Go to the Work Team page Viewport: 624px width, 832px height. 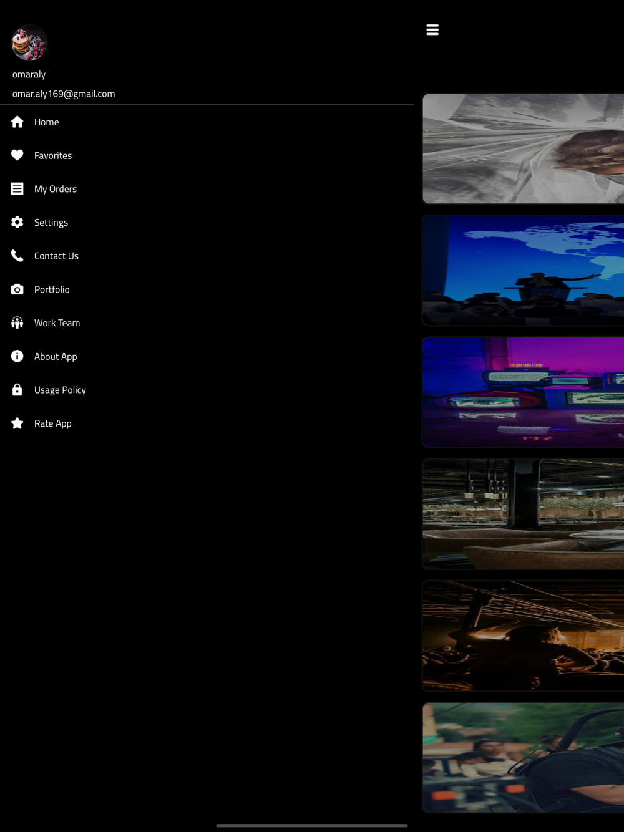pos(207,322)
